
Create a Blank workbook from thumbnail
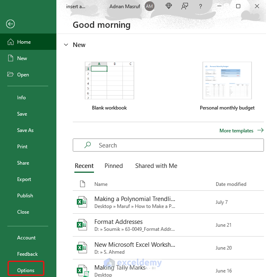[110, 80]
